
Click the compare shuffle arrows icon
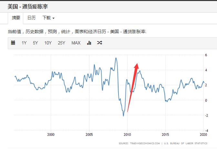tap(99, 43)
